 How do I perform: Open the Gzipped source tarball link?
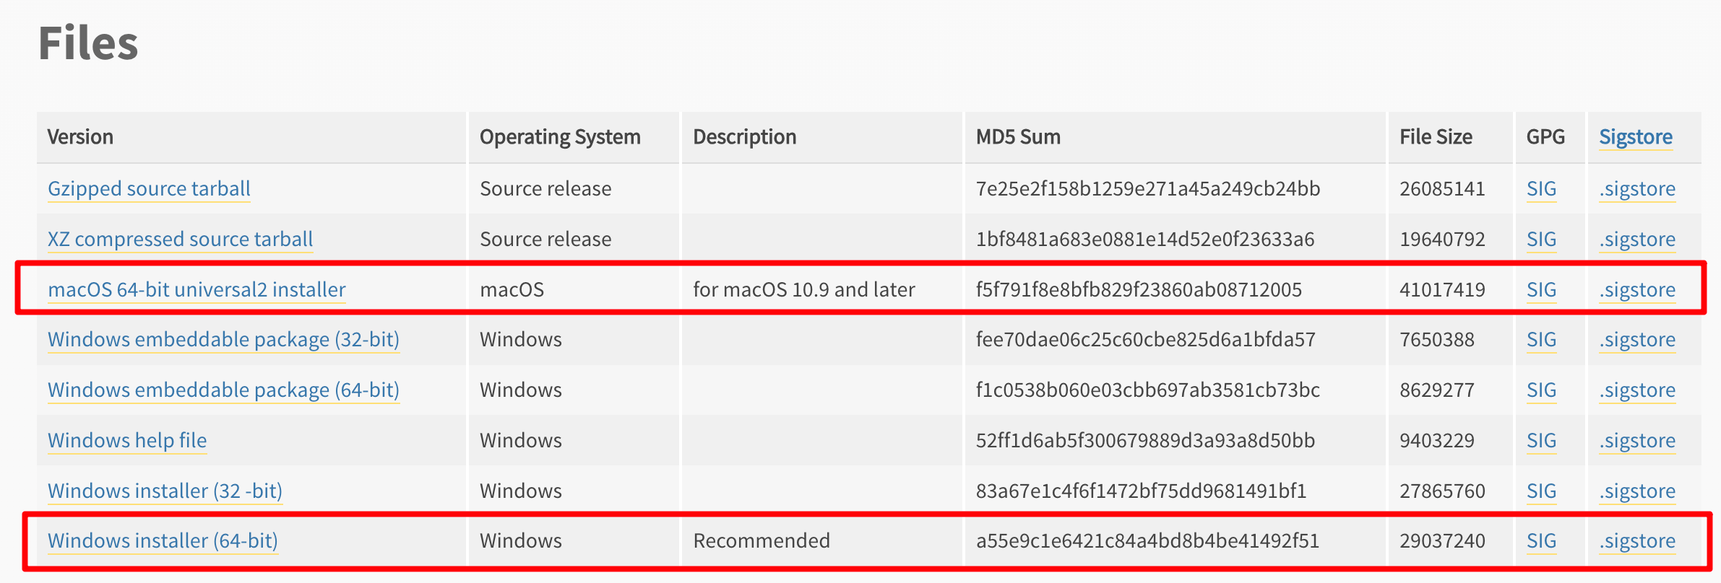click(x=149, y=188)
